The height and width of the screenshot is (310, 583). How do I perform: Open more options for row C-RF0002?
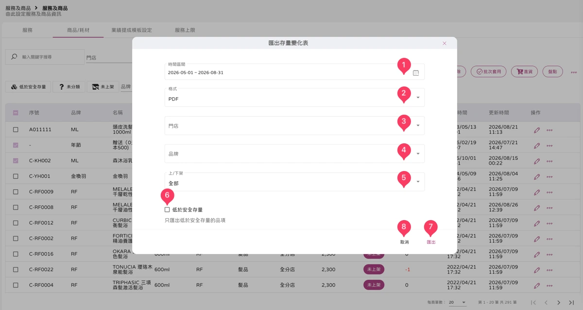coord(549,239)
